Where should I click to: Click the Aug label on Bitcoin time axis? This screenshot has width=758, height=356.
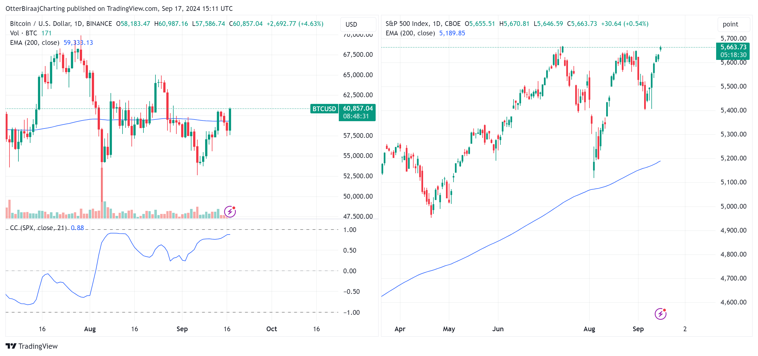coord(90,329)
